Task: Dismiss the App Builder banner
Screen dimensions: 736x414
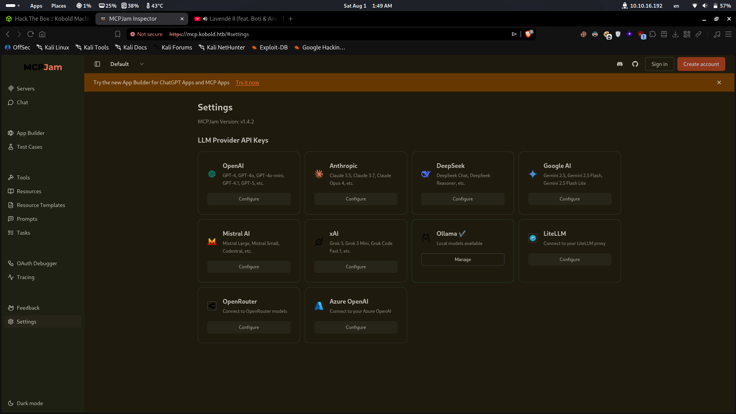Action: click(719, 82)
